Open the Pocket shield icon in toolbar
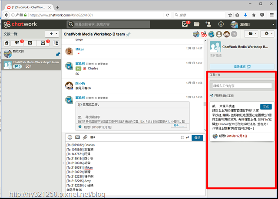This screenshot has width=278, height=199. coord(262,15)
